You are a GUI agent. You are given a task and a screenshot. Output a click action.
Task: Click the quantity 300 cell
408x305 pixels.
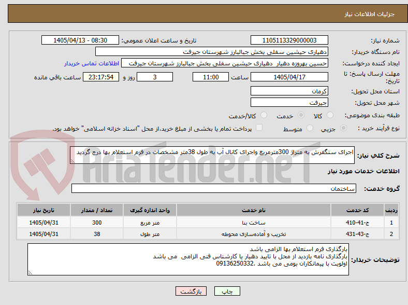point(97,223)
